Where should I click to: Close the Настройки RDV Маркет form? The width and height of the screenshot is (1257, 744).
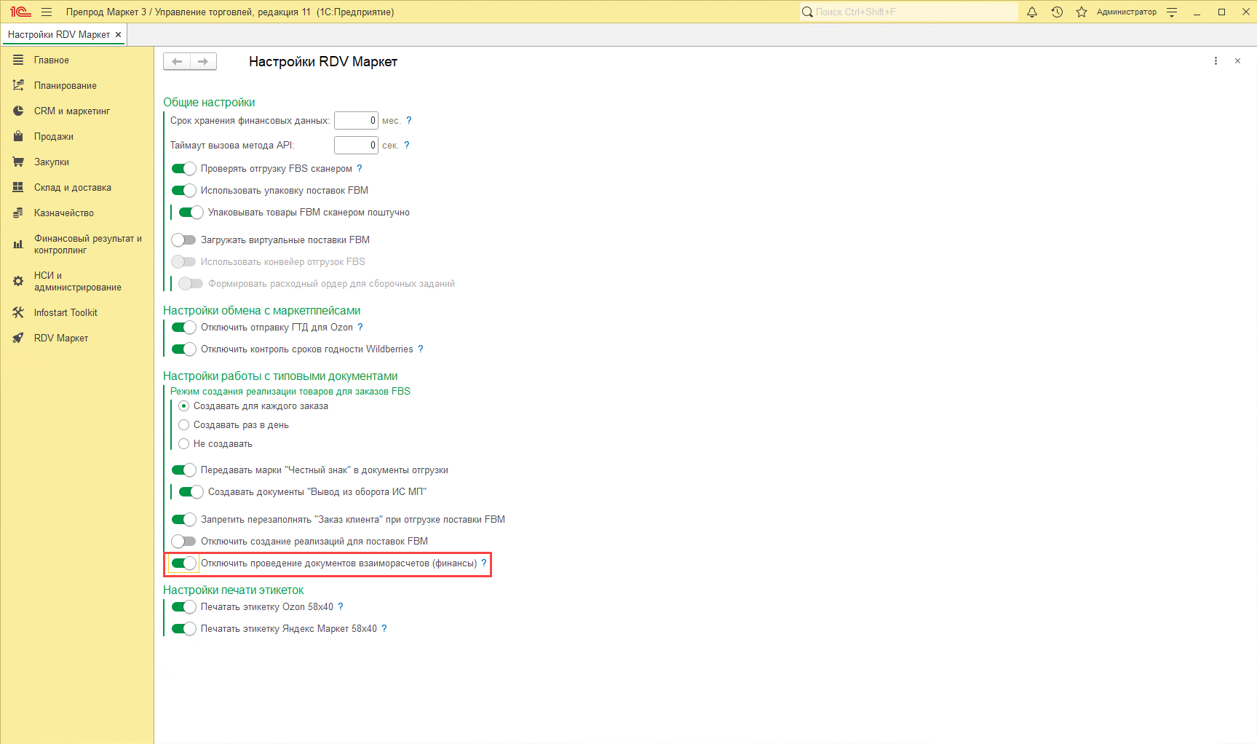(x=1237, y=61)
